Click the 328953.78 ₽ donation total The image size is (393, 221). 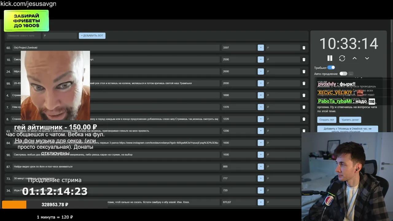tap(55, 204)
